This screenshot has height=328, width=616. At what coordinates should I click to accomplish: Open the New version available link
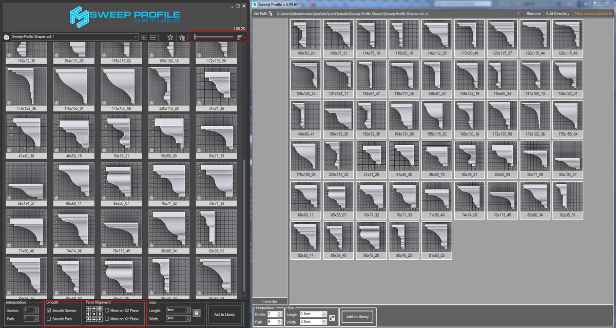[x=593, y=13]
